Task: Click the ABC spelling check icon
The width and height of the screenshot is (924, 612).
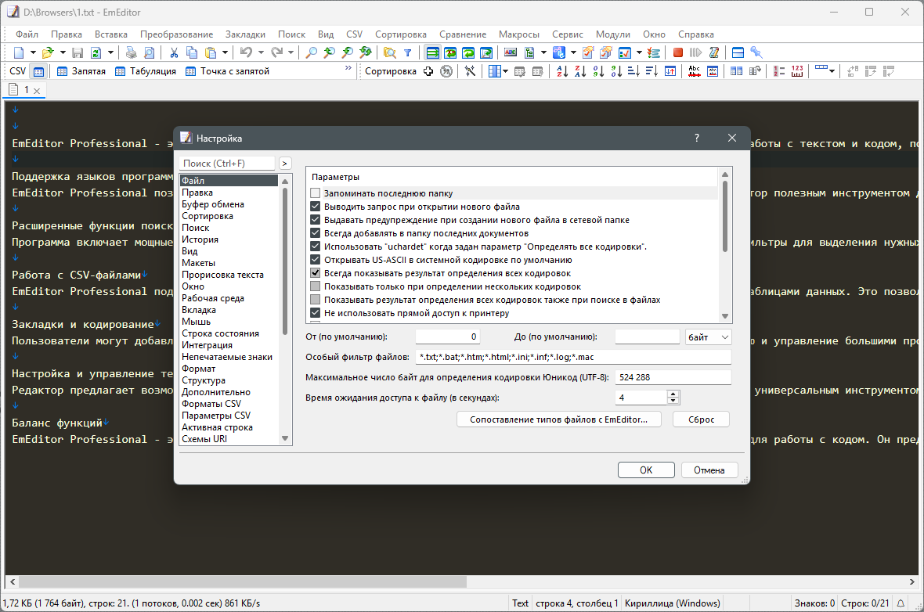Action: [511, 52]
